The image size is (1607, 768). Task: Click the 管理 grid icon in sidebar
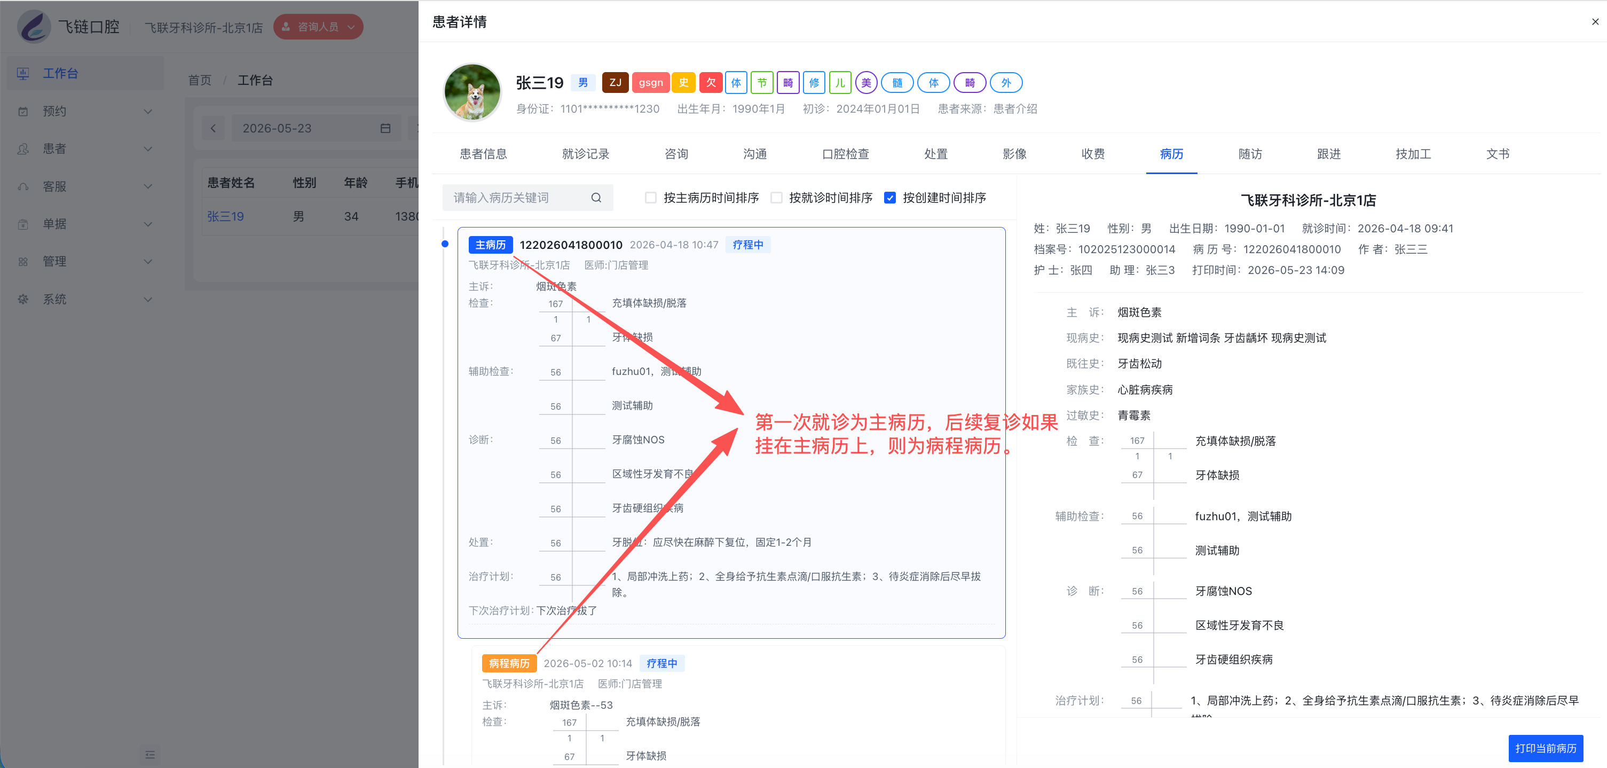coord(23,262)
